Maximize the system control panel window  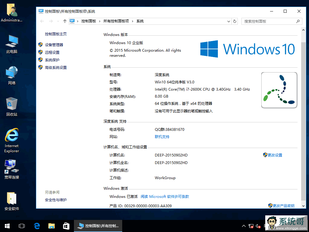coord(285,11)
